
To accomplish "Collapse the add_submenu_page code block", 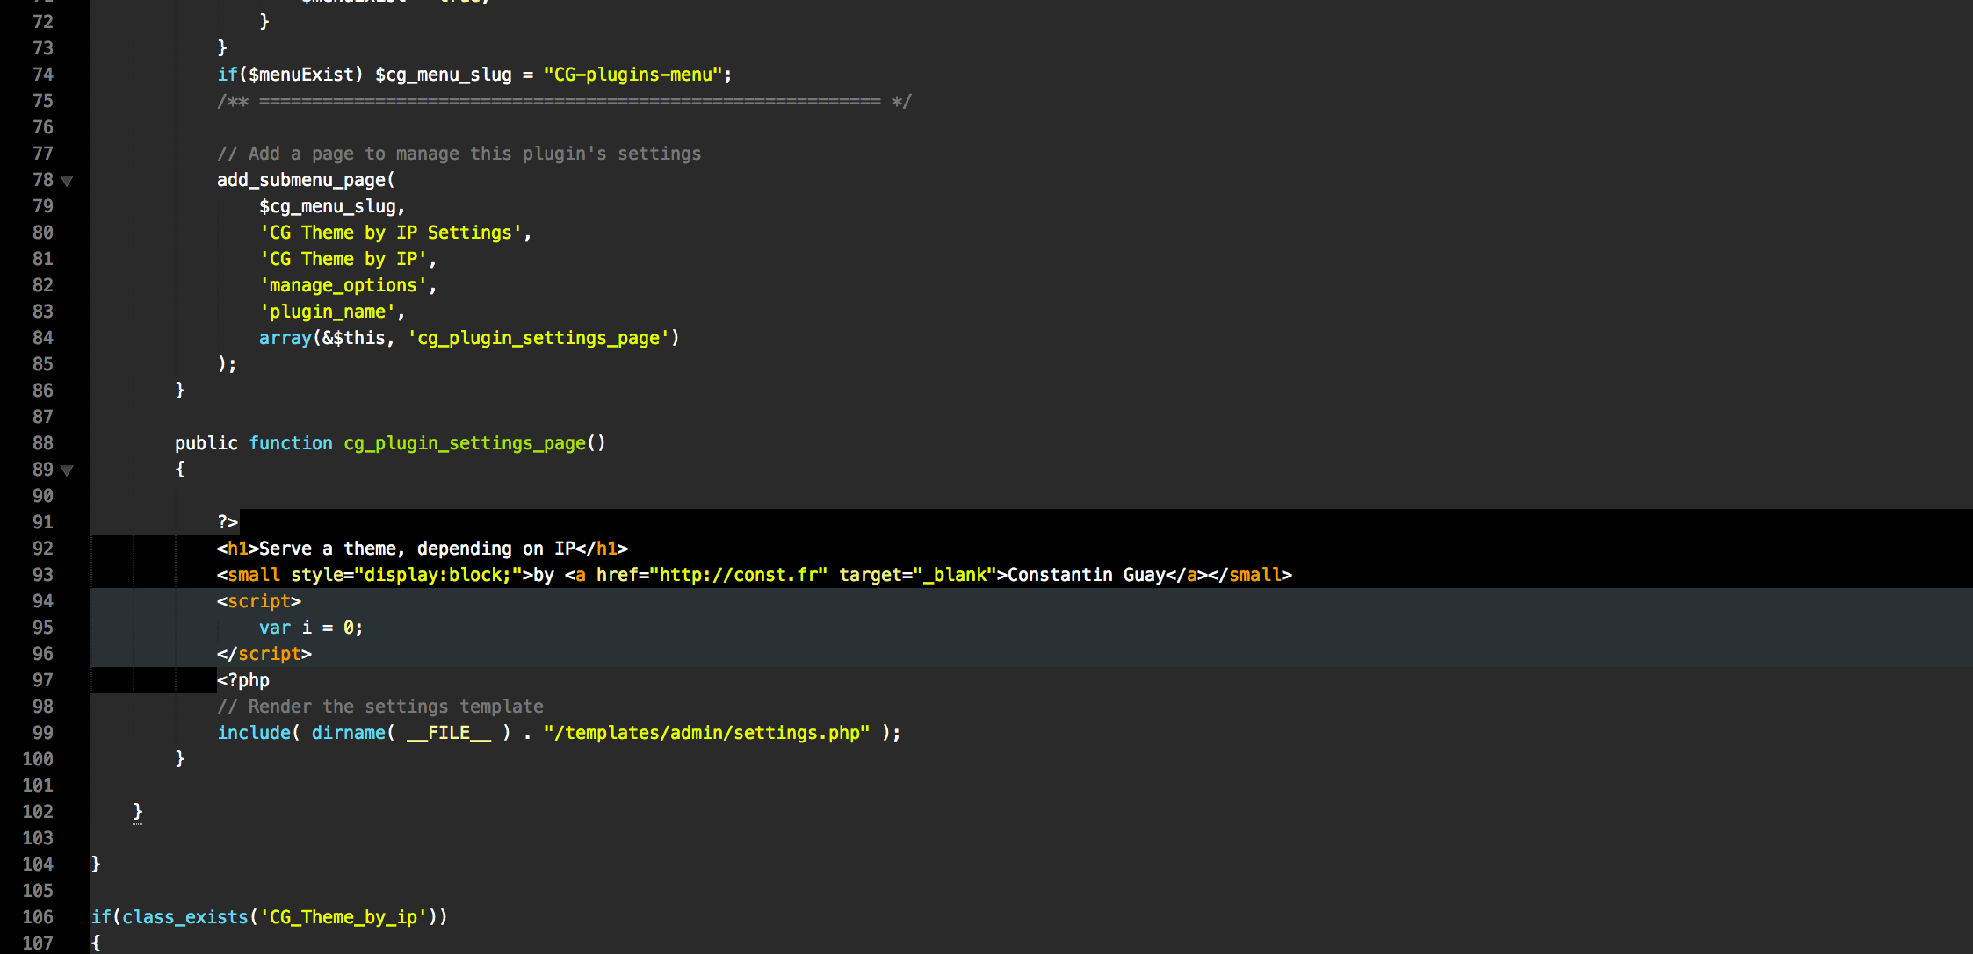I will coord(68,181).
